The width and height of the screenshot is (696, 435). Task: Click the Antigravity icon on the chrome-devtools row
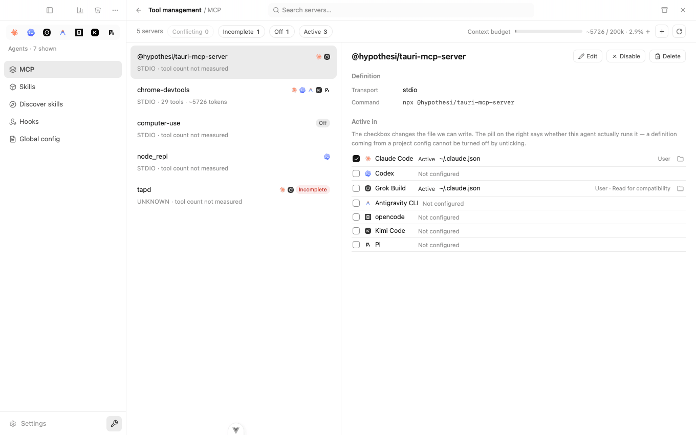[311, 90]
